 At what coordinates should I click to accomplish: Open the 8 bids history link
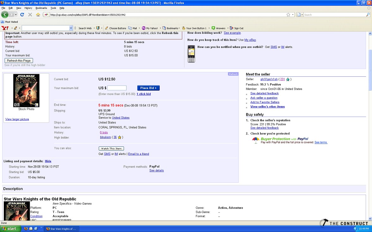tap(104, 133)
